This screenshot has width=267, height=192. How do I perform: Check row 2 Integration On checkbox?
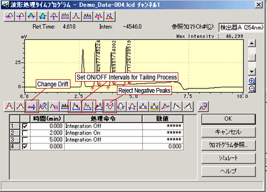[25, 133]
